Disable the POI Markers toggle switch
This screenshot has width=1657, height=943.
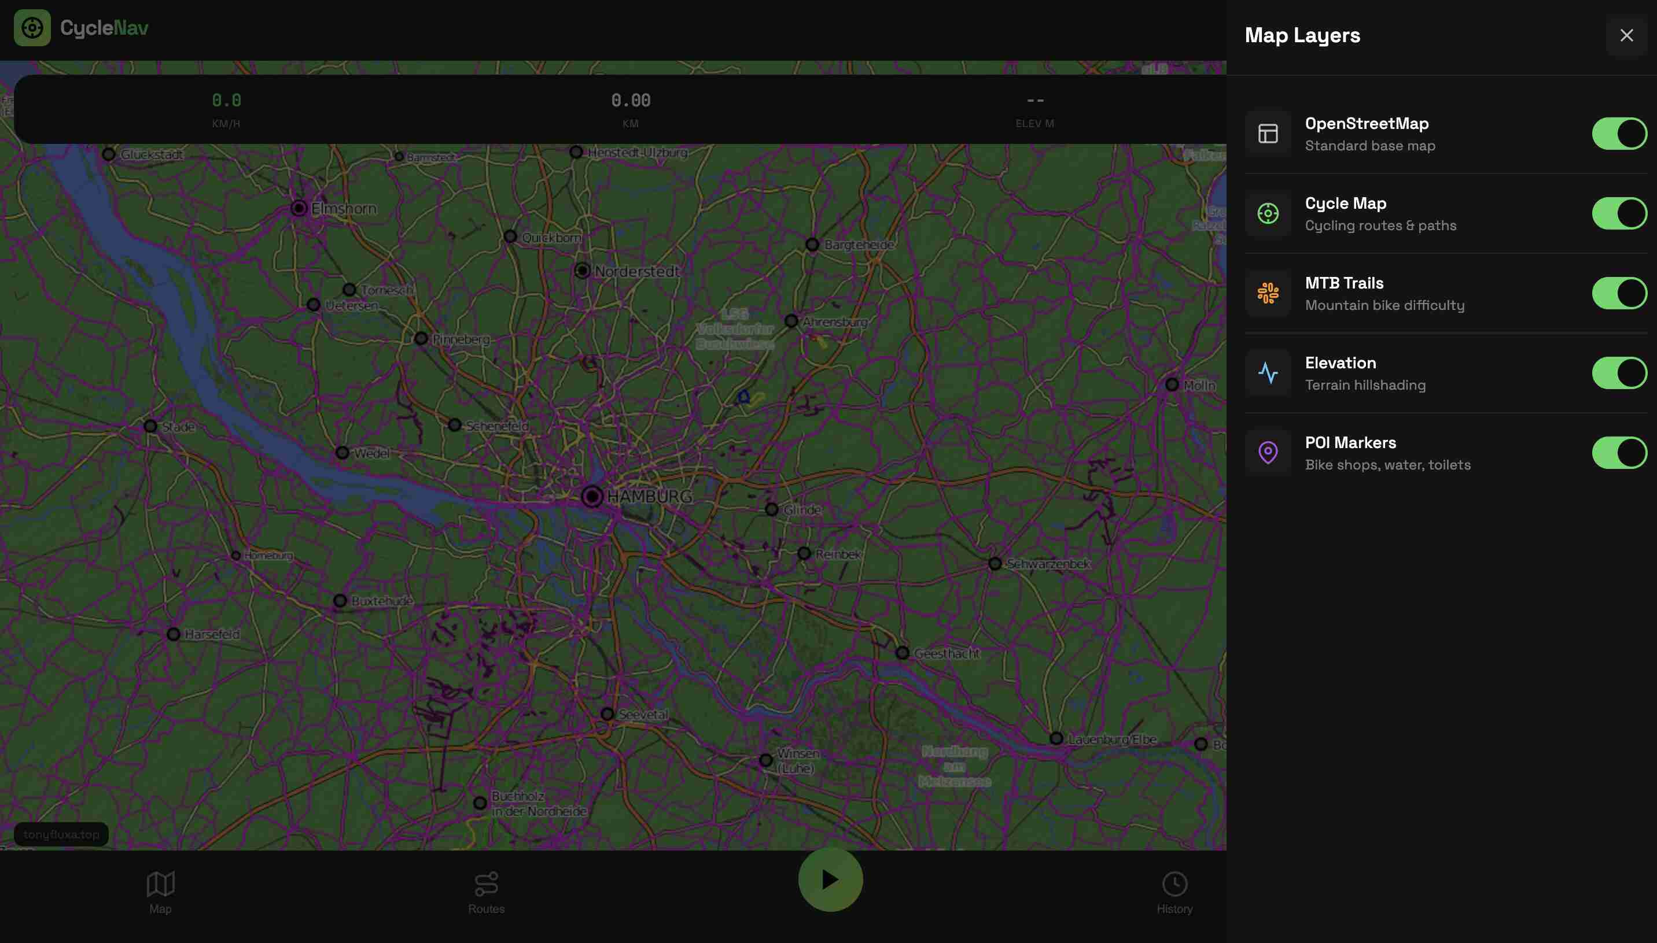click(x=1619, y=452)
